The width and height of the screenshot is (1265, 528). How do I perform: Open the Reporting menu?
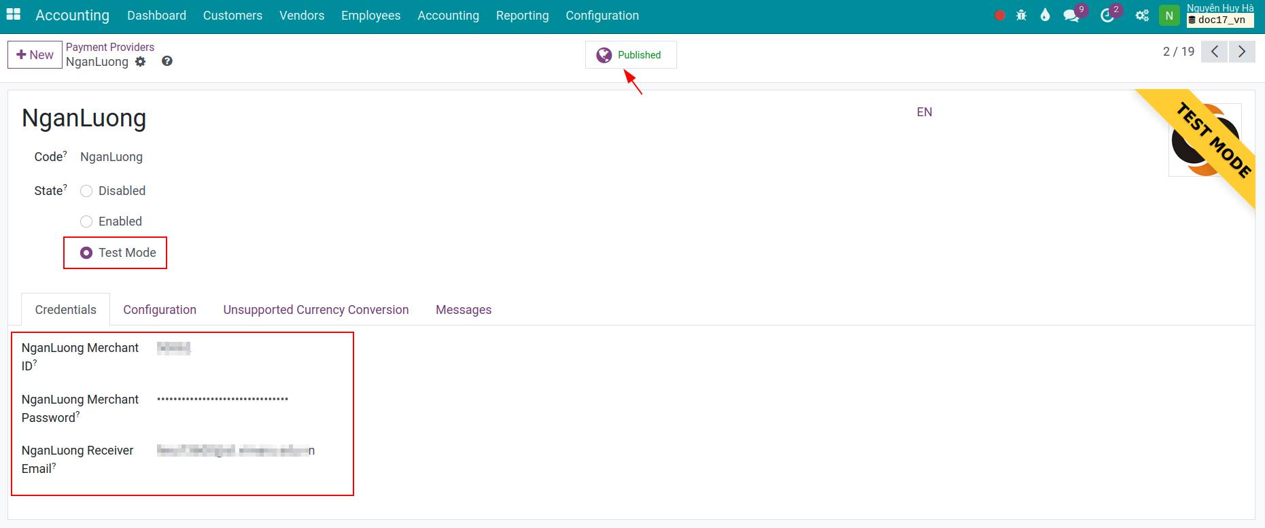pos(522,16)
